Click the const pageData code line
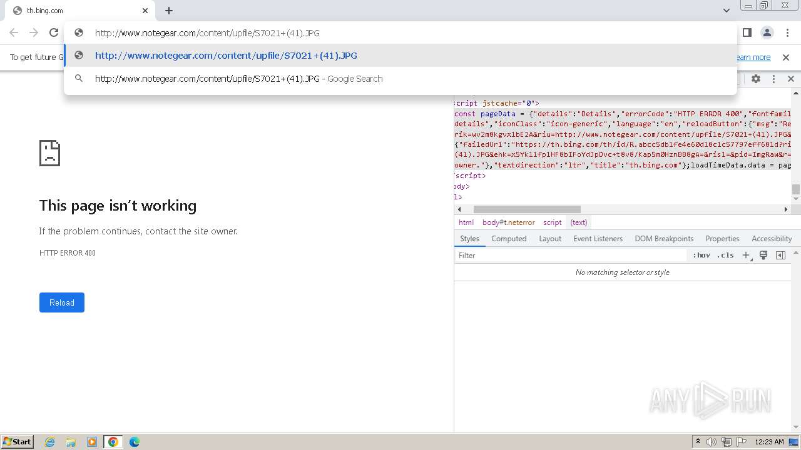The width and height of the screenshot is (801, 450). [x=623, y=114]
